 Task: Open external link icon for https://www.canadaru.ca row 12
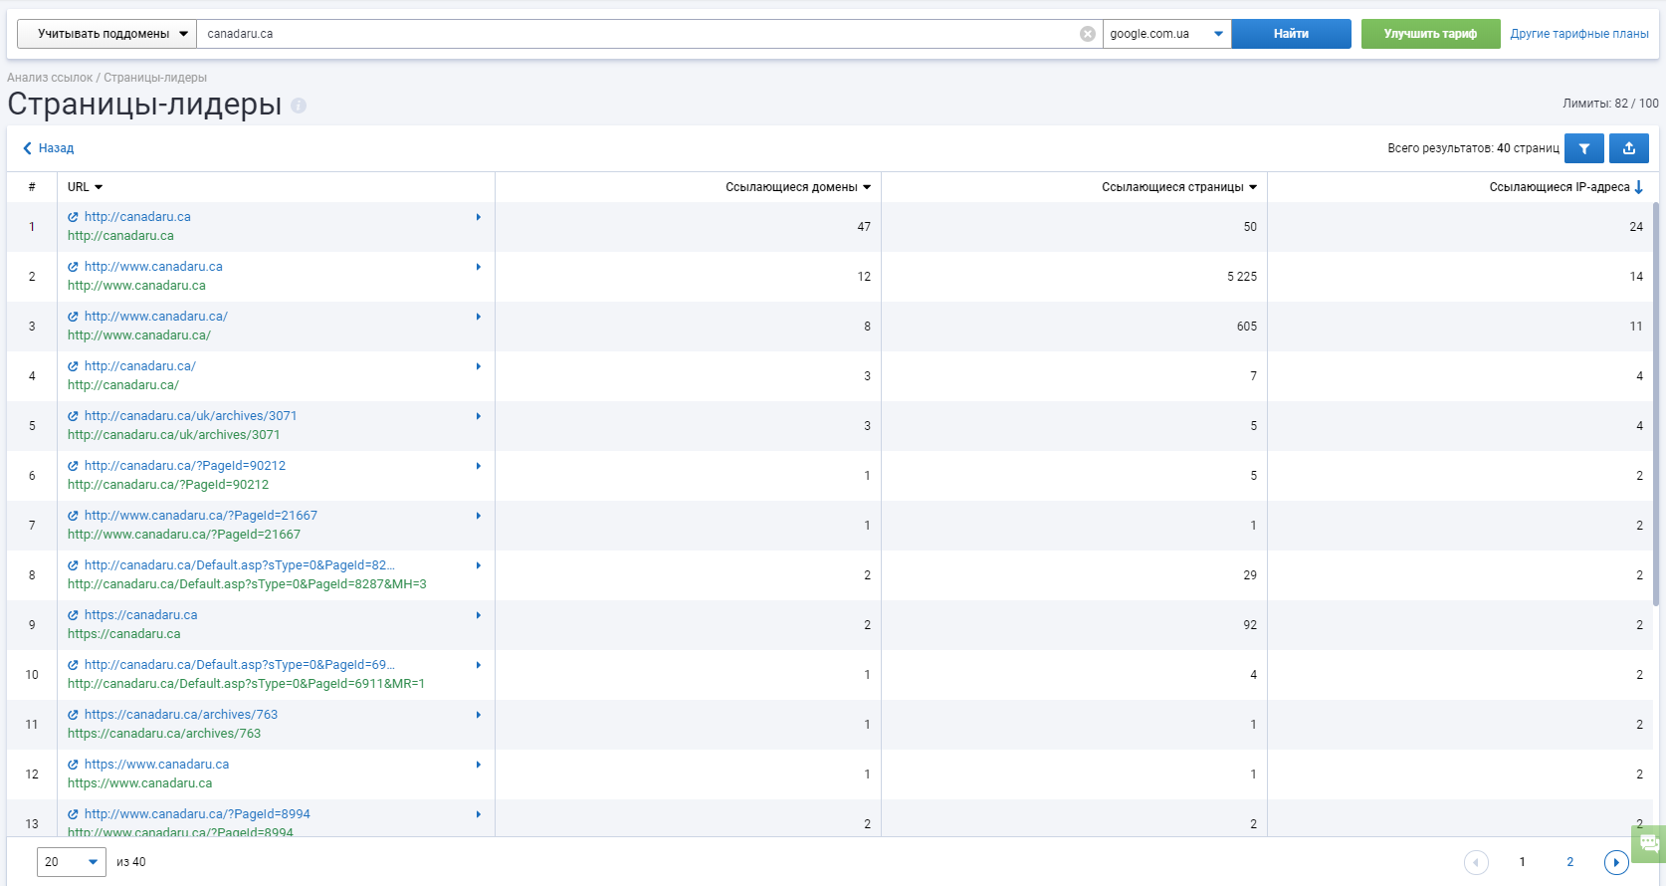pyautogui.click(x=73, y=765)
